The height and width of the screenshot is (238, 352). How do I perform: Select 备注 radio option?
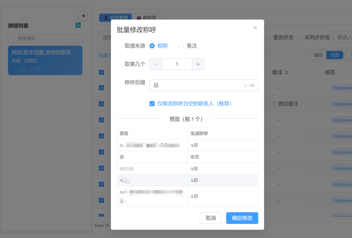click(x=181, y=46)
